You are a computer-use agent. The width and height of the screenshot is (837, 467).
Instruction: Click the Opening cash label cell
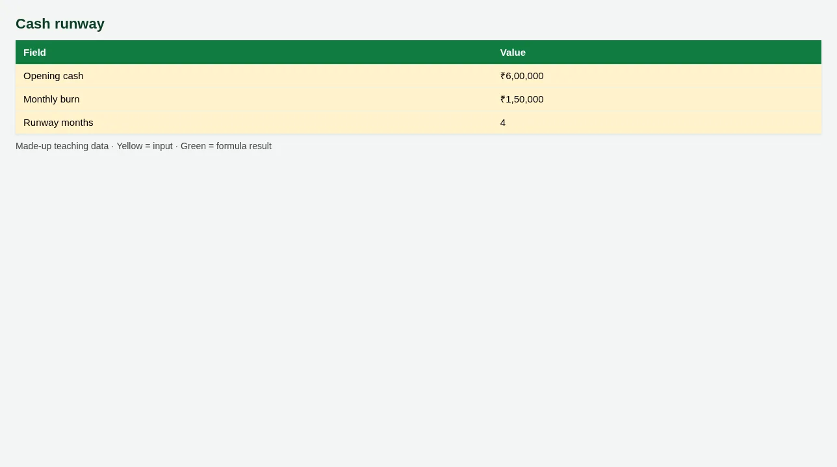(254, 76)
